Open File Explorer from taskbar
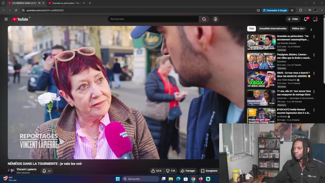 [x=171, y=179]
